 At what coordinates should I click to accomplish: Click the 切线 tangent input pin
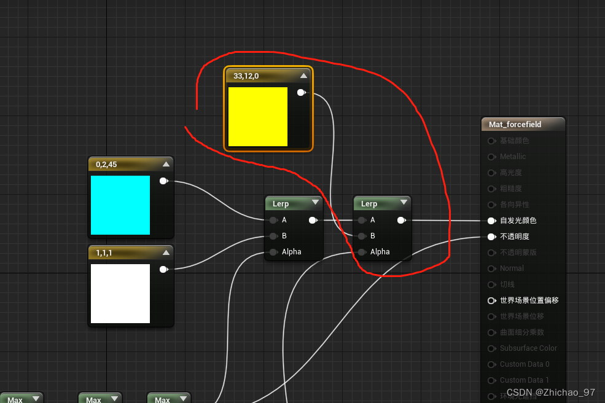(491, 284)
